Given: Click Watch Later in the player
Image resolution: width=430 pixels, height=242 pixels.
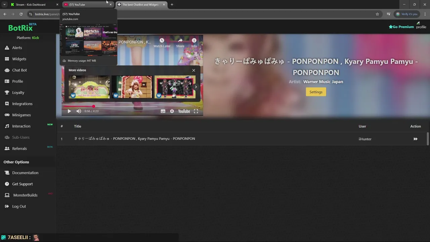Looking at the screenshot, I should pos(162,43).
